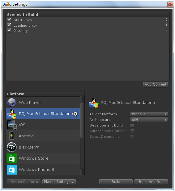Viewport: 175px width, 191px height.
Task: Click the Development Build label
Action: [x=106, y=125]
